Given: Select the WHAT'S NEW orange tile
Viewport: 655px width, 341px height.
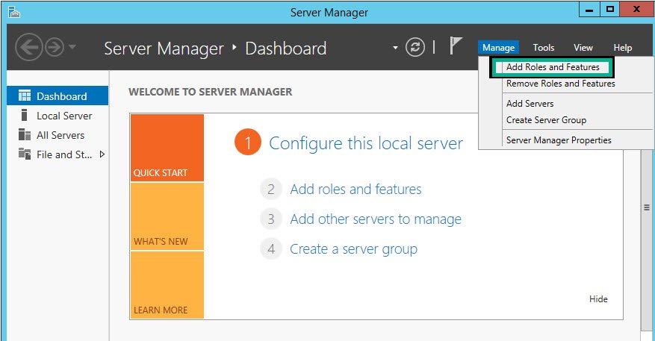Looking at the screenshot, I should [x=167, y=216].
